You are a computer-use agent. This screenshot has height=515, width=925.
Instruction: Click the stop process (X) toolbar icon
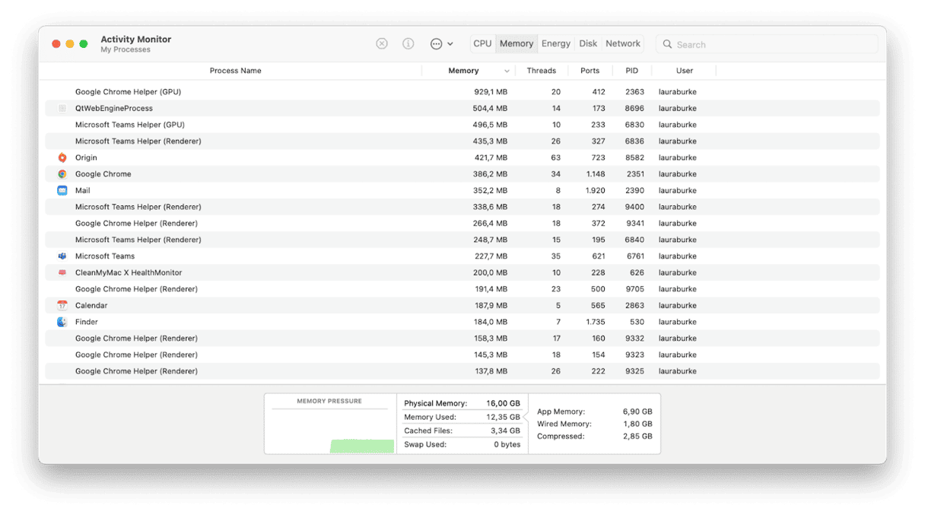[381, 43]
